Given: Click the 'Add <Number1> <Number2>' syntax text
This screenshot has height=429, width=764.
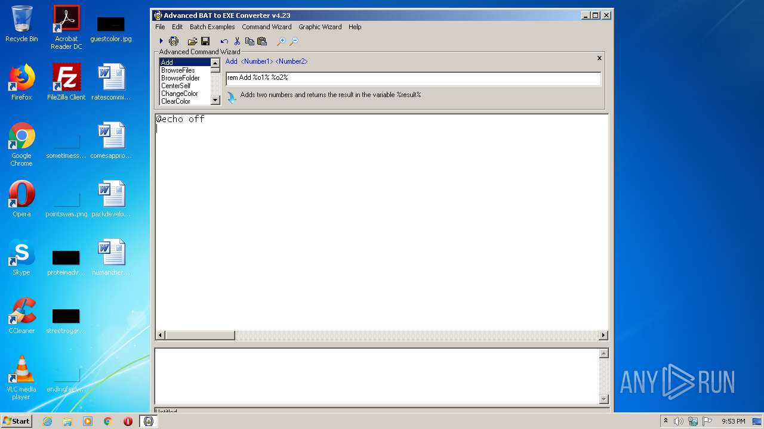Looking at the screenshot, I should [266, 61].
